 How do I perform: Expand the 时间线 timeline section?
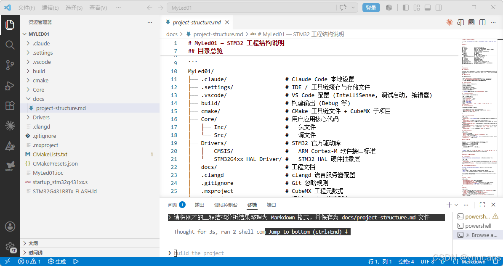(90, 253)
